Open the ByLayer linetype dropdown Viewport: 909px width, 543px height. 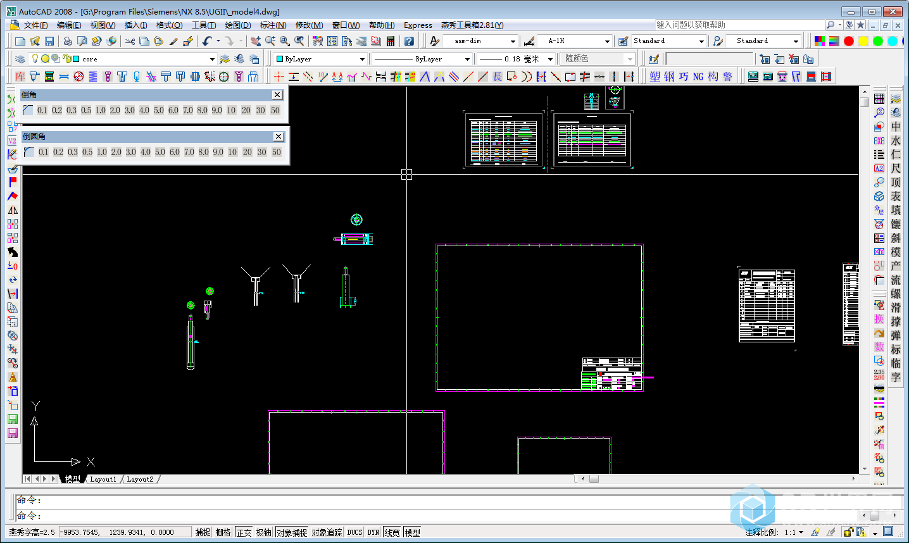click(x=467, y=59)
